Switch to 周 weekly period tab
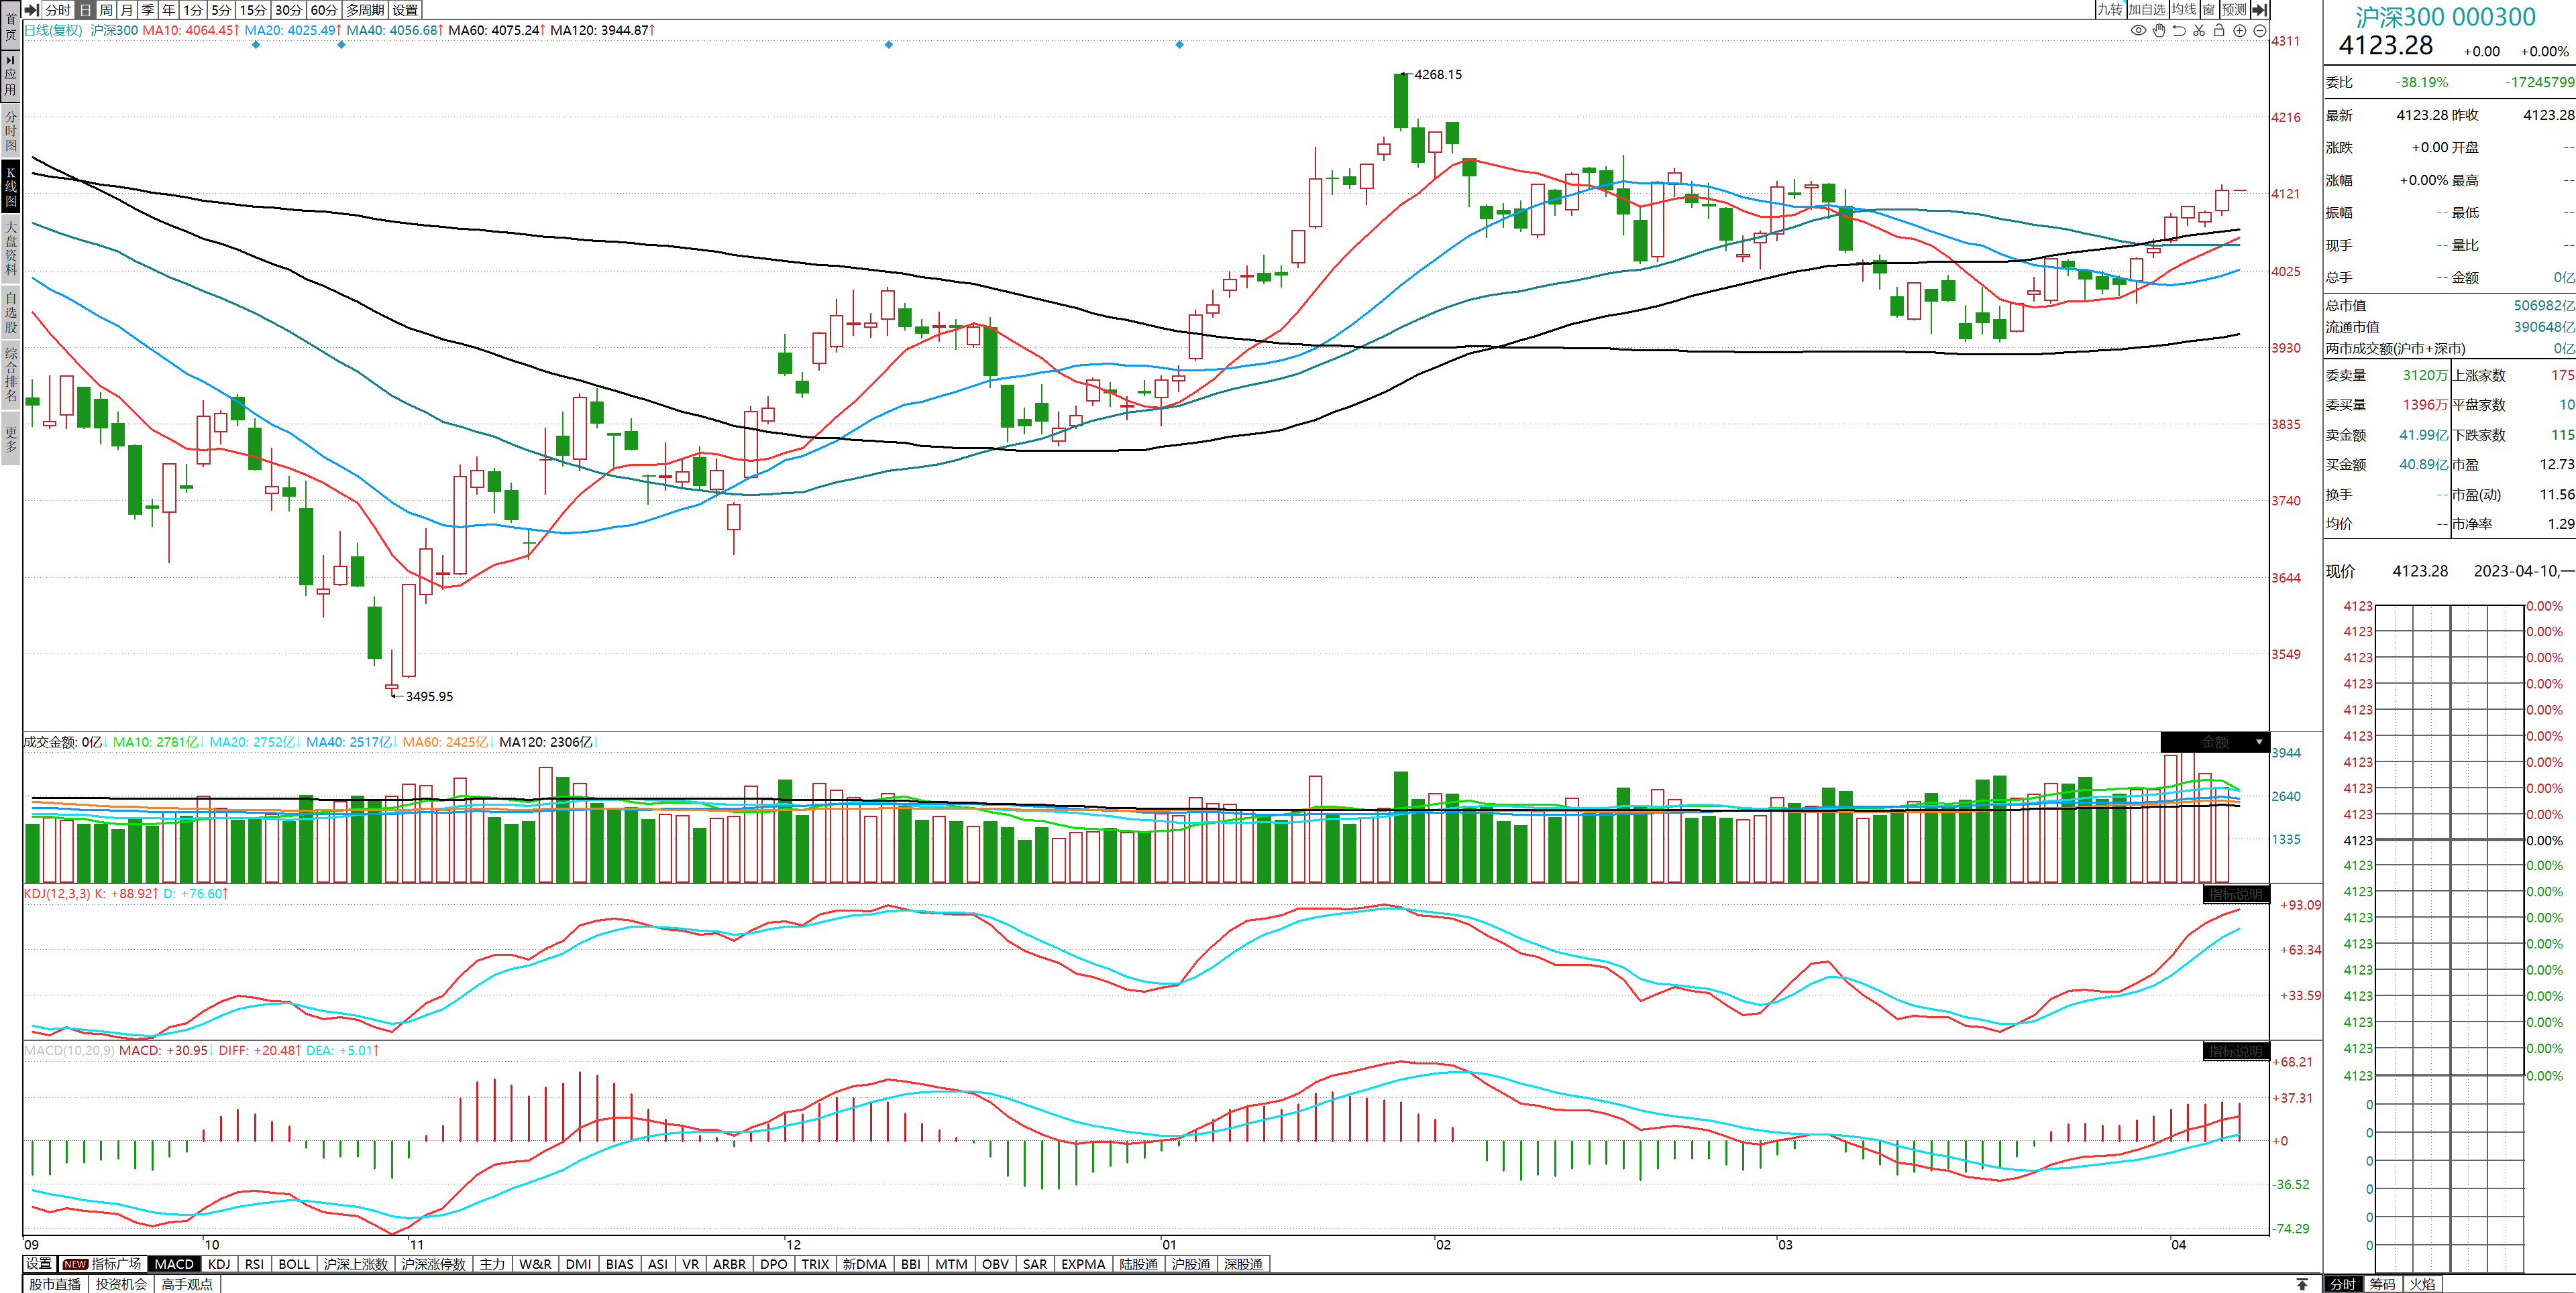 click(106, 10)
